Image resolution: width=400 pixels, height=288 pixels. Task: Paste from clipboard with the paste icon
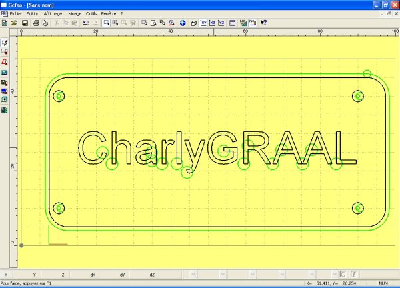coord(75,23)
